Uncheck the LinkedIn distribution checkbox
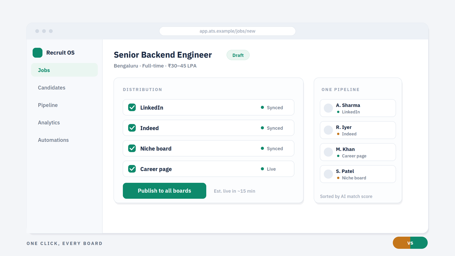Image resolution: width=455 pixels, height=256 pixels. (x=132, y=107)
